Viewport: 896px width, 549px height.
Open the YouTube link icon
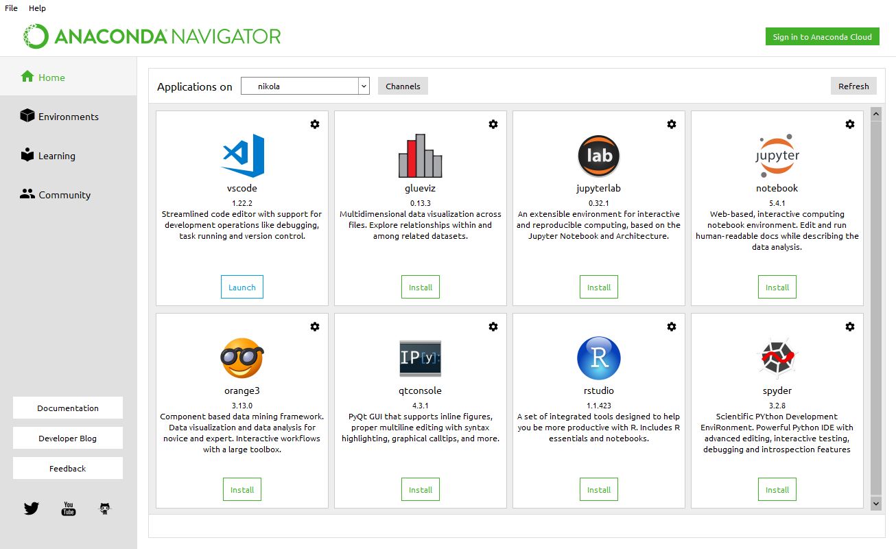coord(69,509)
